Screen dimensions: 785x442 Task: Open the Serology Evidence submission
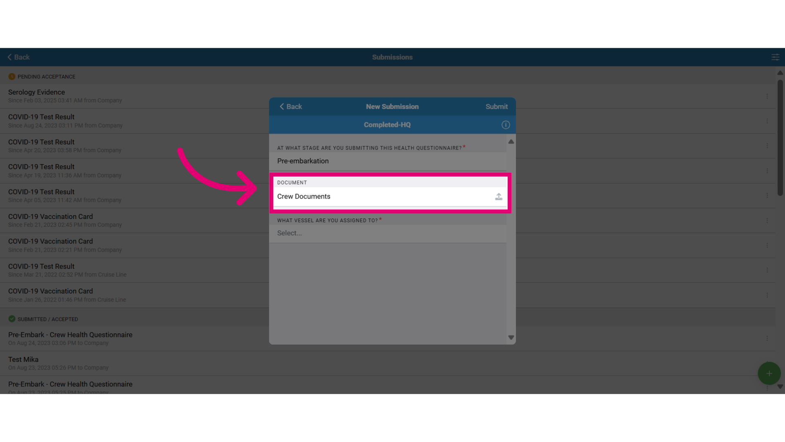coord(388,96)
